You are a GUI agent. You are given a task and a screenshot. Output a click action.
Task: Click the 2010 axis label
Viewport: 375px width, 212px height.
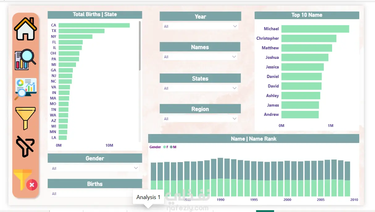(354, 200)
